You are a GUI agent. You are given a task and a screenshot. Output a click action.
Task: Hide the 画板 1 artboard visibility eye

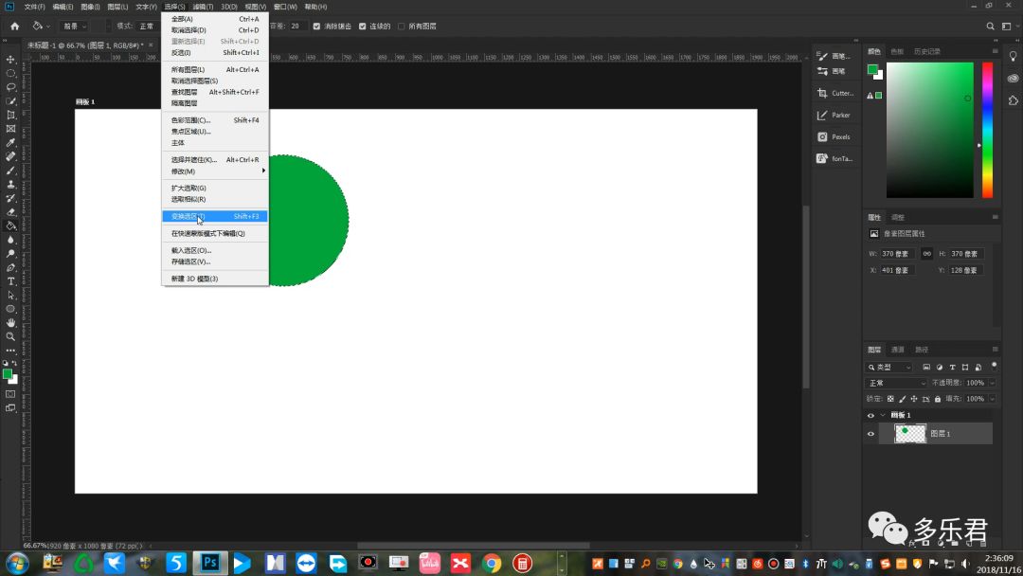tap(870, 416)
